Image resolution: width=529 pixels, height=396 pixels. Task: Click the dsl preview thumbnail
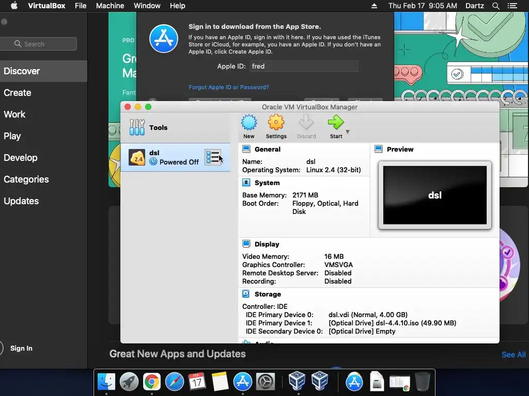(x=435, y=195)
